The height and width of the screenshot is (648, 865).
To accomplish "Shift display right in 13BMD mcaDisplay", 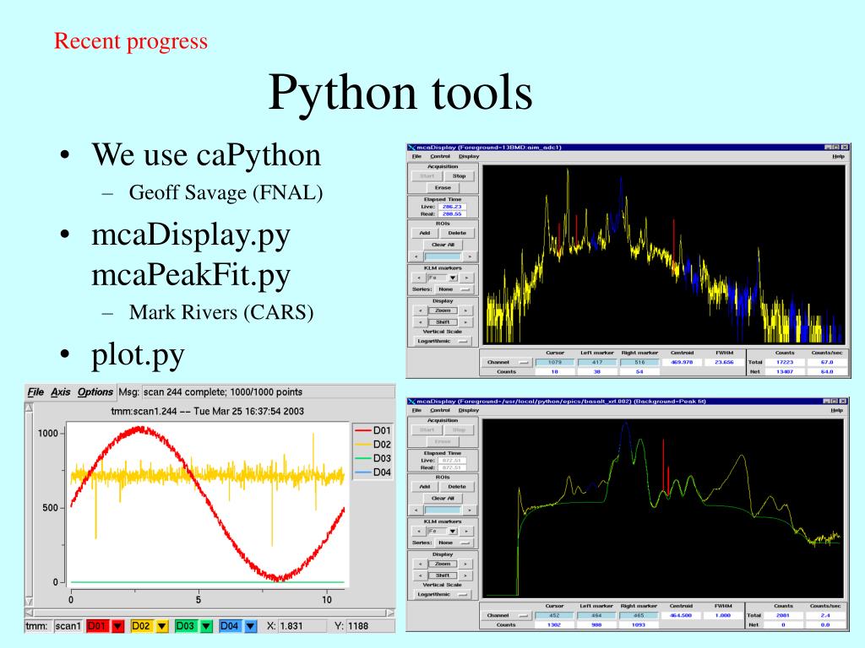I will [465, 322].
